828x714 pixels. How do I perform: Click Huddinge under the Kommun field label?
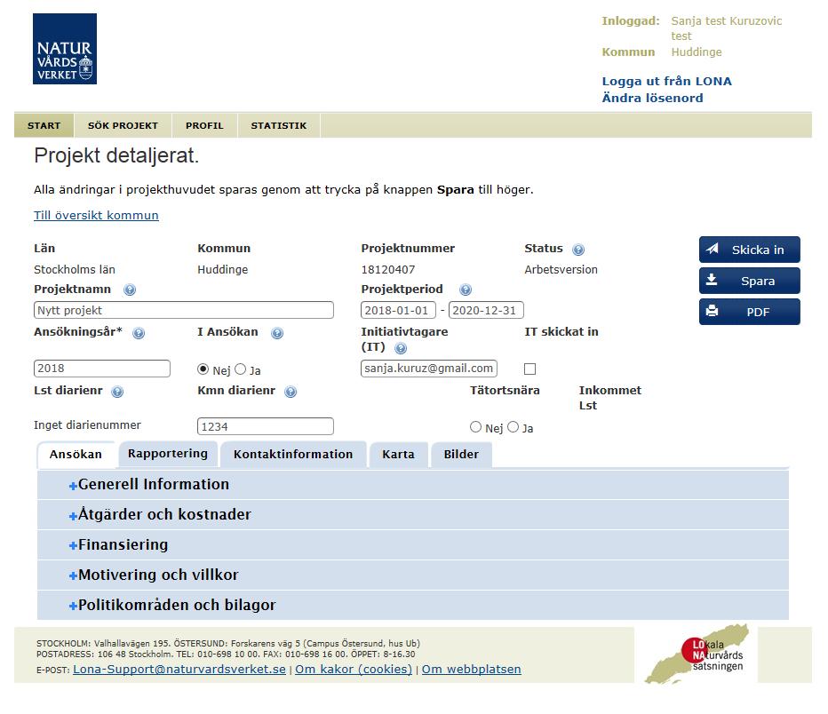[222, 270]
